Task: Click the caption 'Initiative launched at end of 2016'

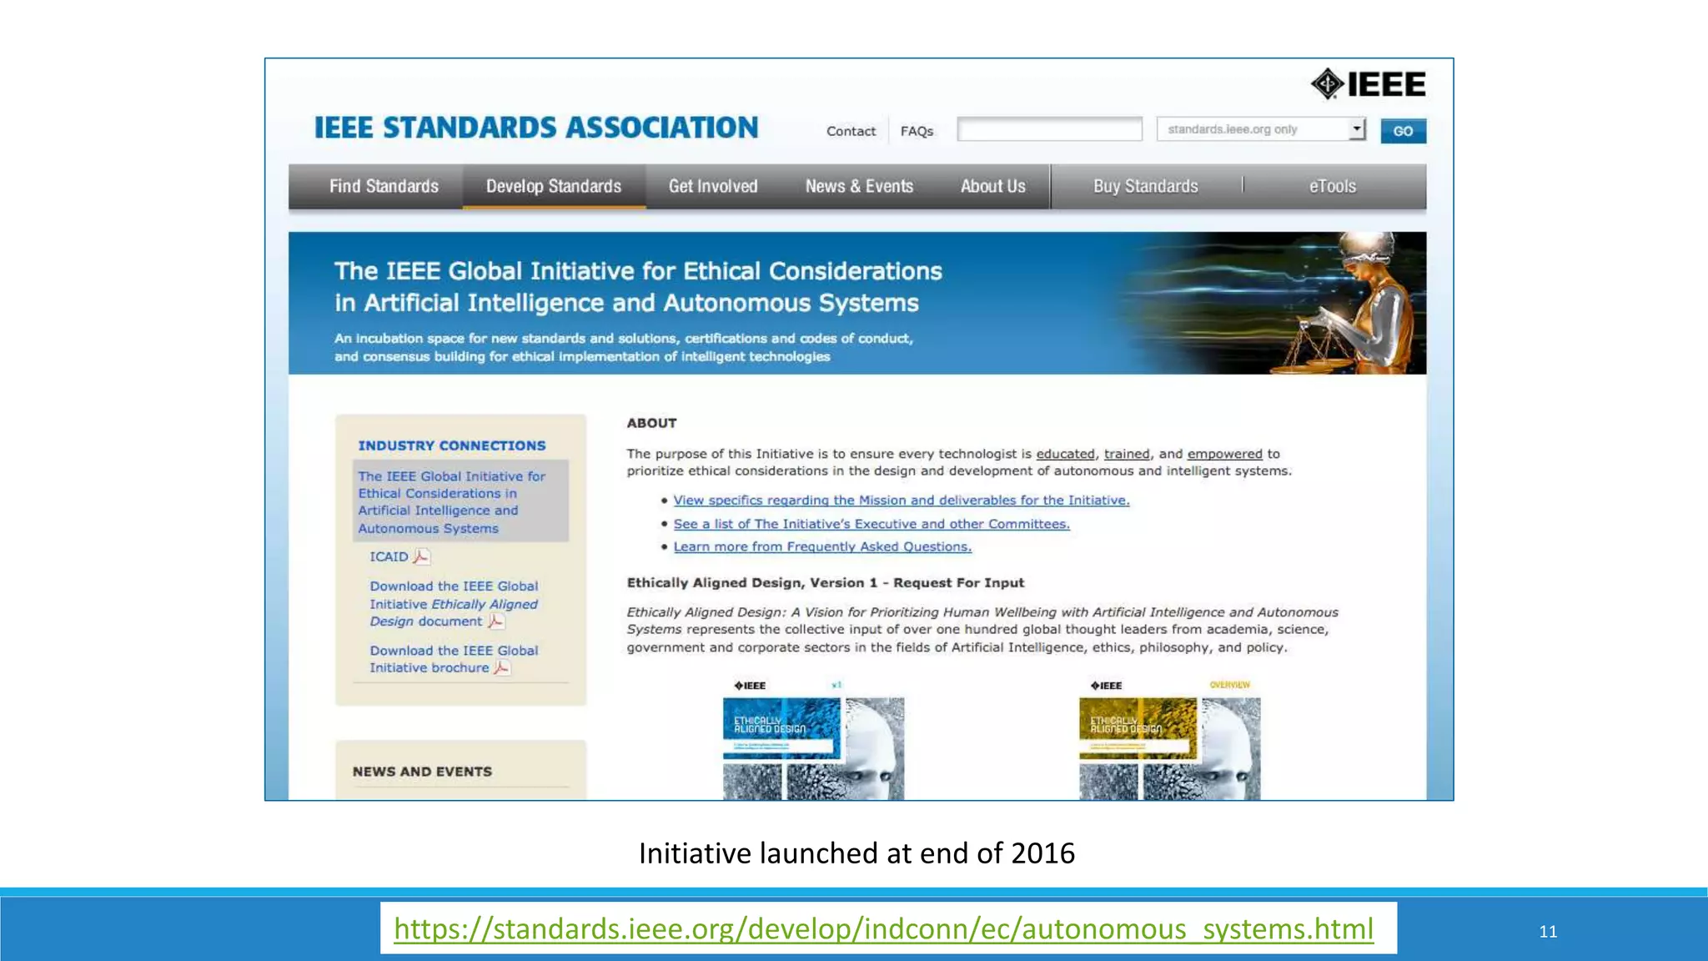Action: 857,853
